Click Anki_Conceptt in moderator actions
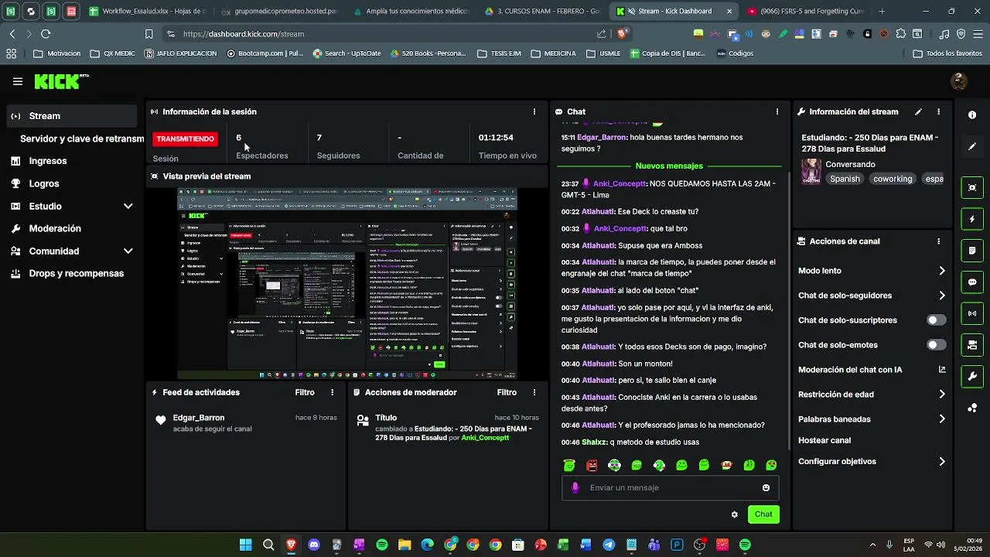The width and height of the screenshot is (990, 557). point(485,438)
